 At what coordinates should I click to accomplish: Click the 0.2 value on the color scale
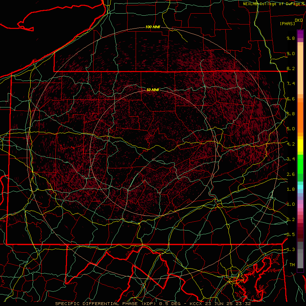click(291, 220)
